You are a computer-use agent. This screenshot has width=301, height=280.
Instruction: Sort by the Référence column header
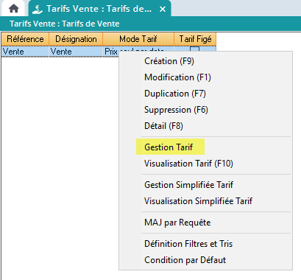click(25, 39)
